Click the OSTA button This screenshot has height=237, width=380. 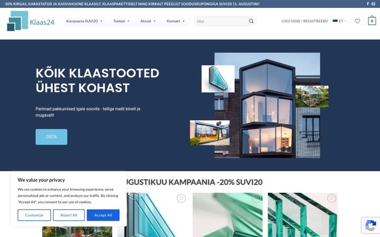coord(51,137)
